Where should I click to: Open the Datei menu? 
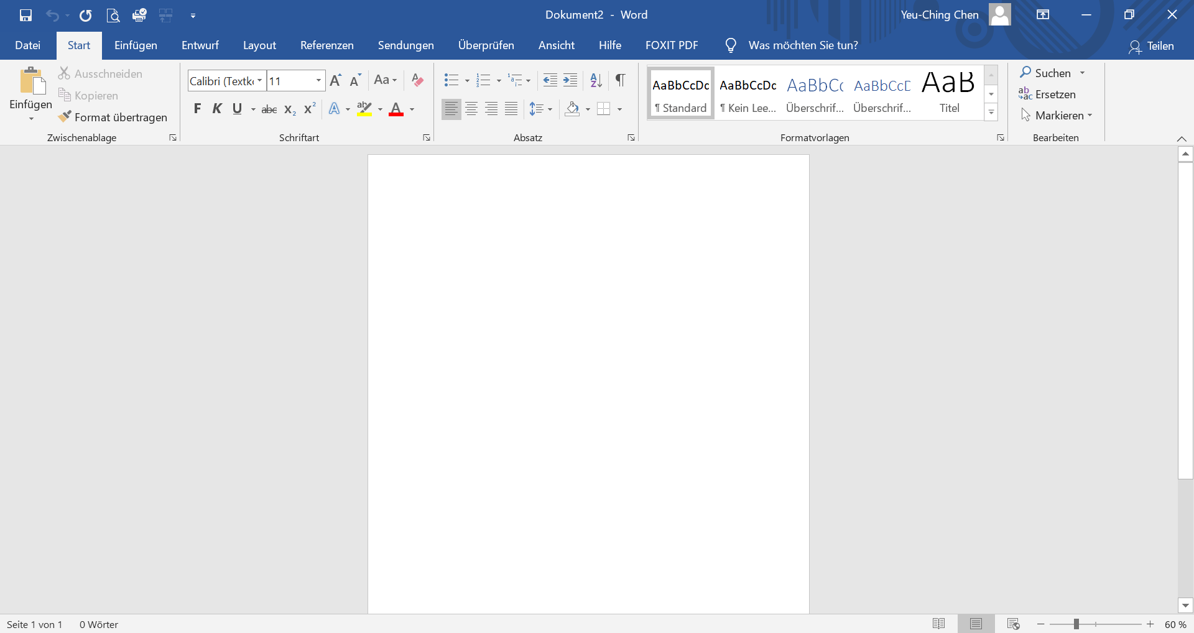(28, 45)
